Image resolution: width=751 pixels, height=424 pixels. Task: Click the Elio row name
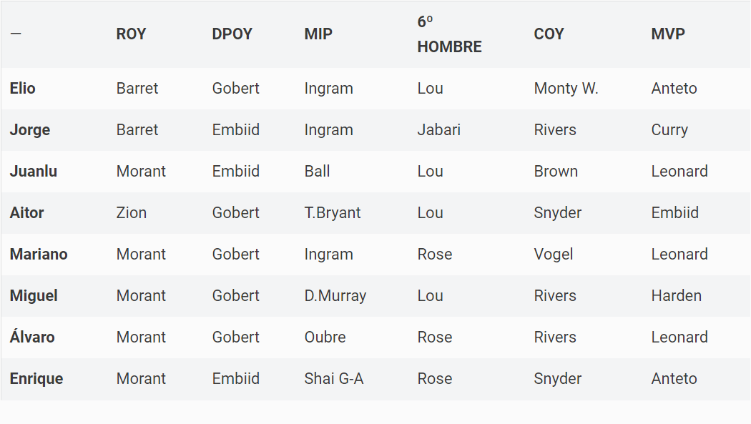pos(22,89)
